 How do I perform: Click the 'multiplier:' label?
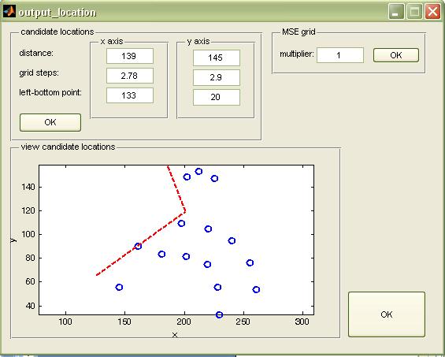click(x=297, y=54)
